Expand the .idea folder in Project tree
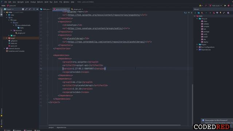The image size is (233, 131). coord(7,15)
